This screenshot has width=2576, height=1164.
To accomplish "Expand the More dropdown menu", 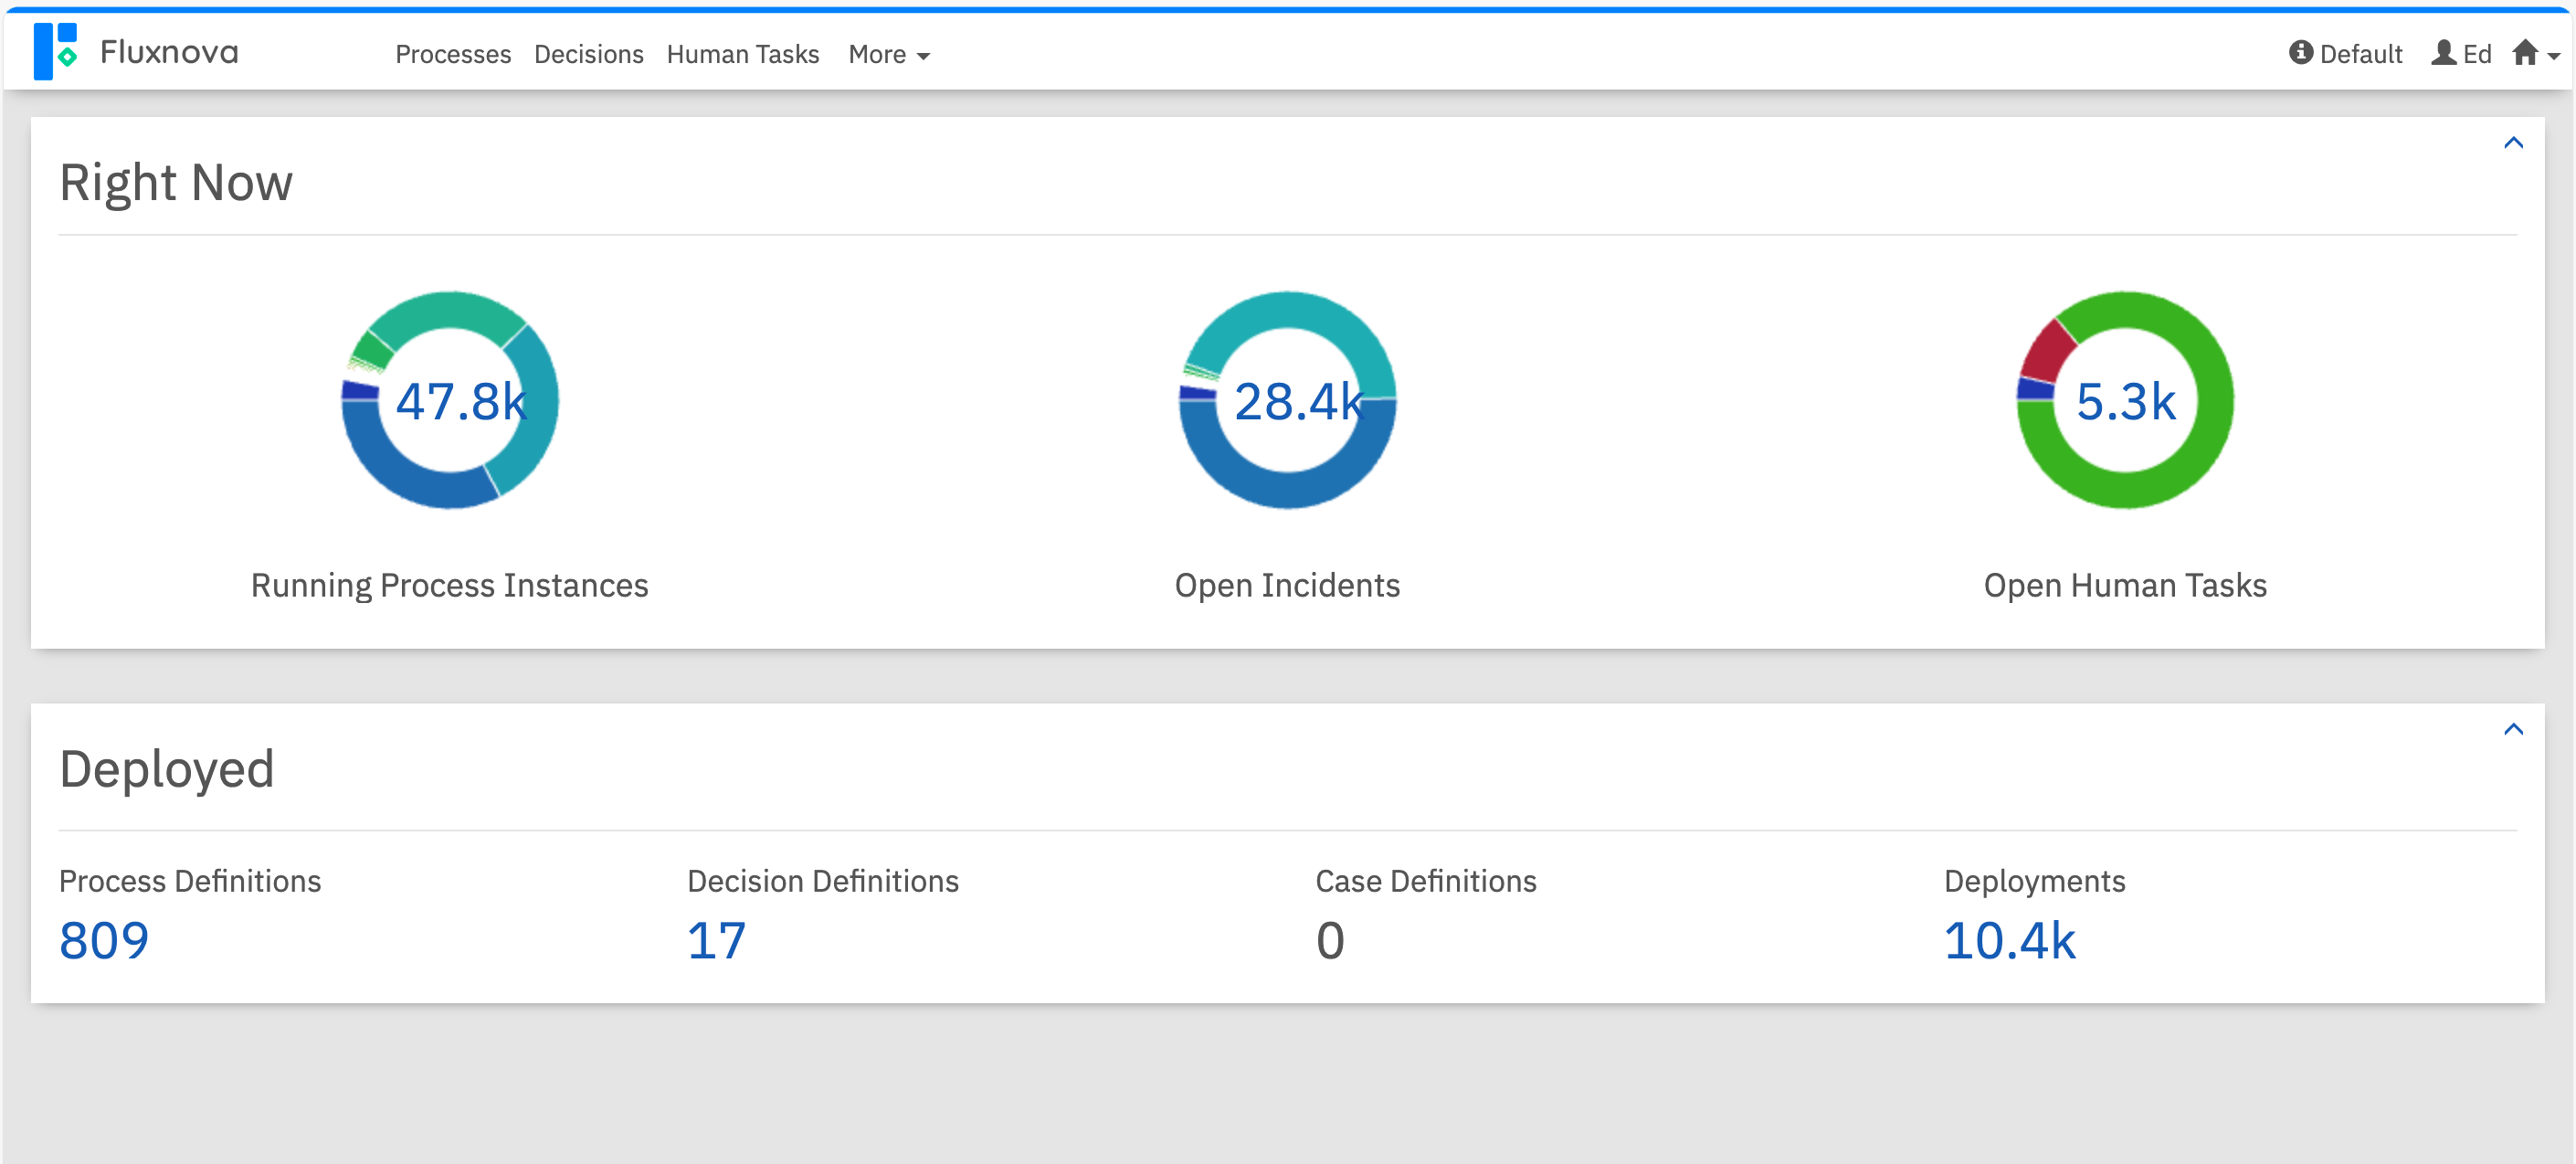I will 888,55.
